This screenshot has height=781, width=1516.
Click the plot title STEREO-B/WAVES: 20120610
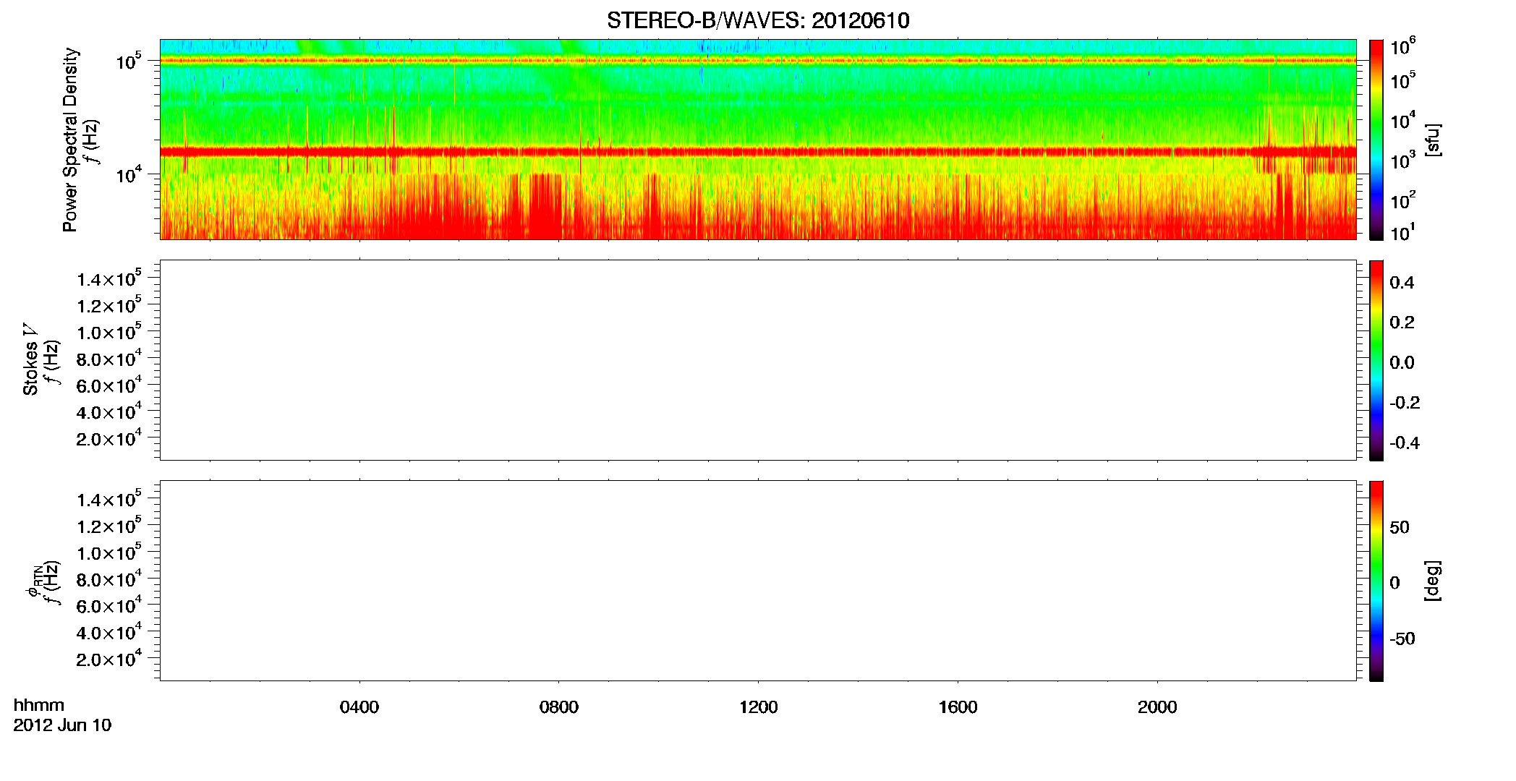[x=758, y=20]
